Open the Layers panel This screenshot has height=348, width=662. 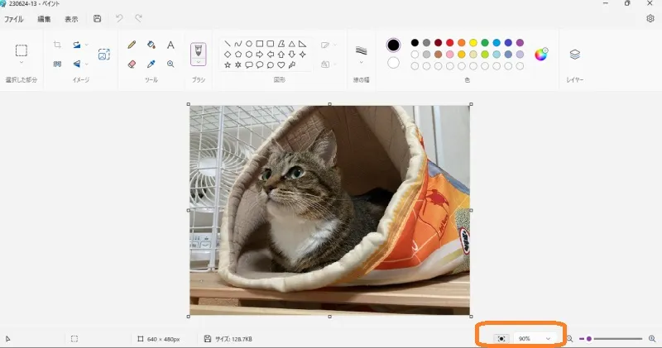pyautogui.click(x=575, y=55)
